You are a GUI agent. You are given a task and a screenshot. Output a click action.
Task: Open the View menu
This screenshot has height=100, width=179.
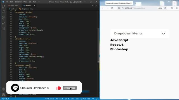(x=25, y=2)
